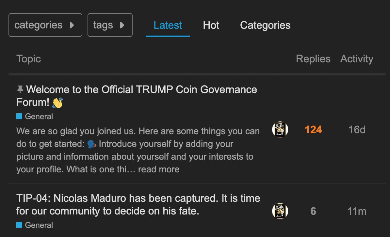Click the blue General square under TIP-04 topic
Image resolution: width=390 pixels, height=237 pixels.
coord(19,225)
